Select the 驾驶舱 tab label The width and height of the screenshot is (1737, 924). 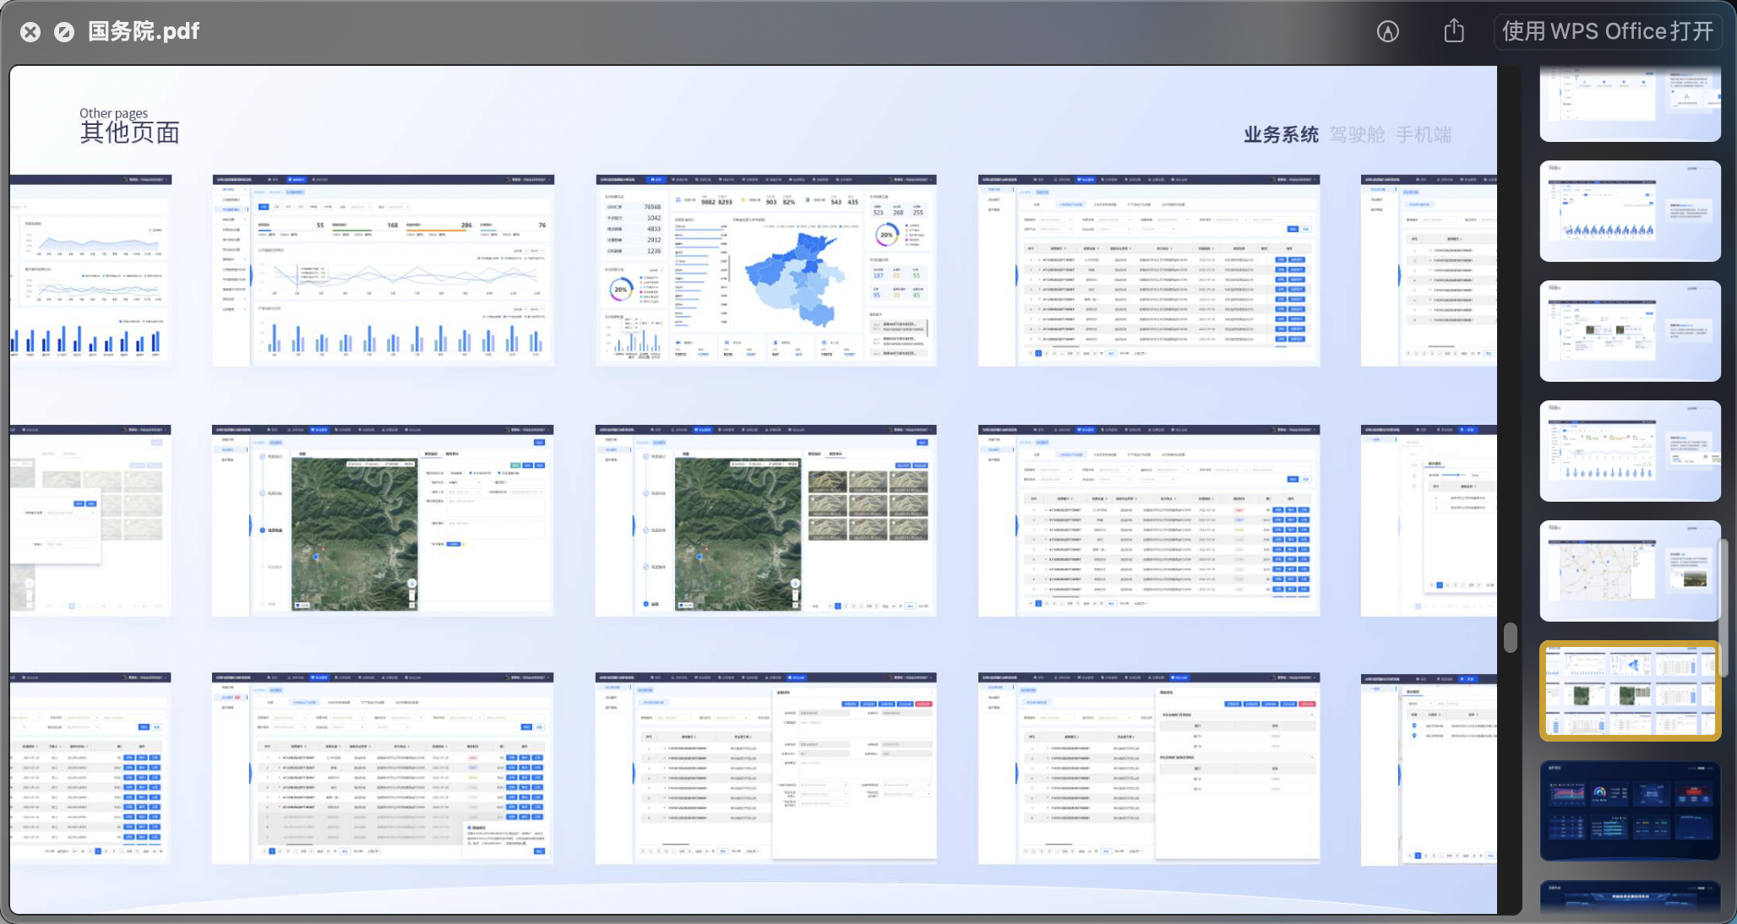click(1357, 134)
